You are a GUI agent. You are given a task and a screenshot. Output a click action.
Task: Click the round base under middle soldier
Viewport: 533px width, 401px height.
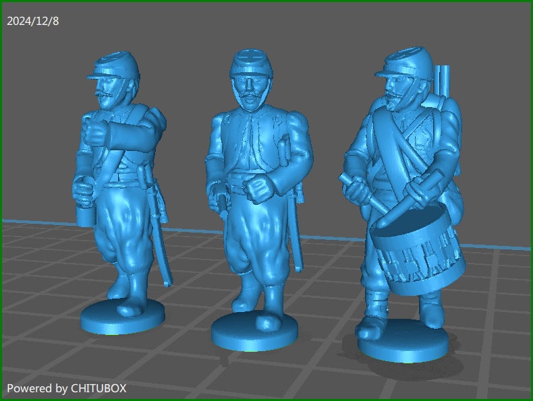click(255, 332)
